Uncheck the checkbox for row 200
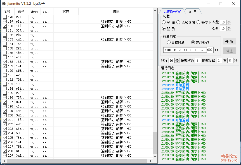 5,115
